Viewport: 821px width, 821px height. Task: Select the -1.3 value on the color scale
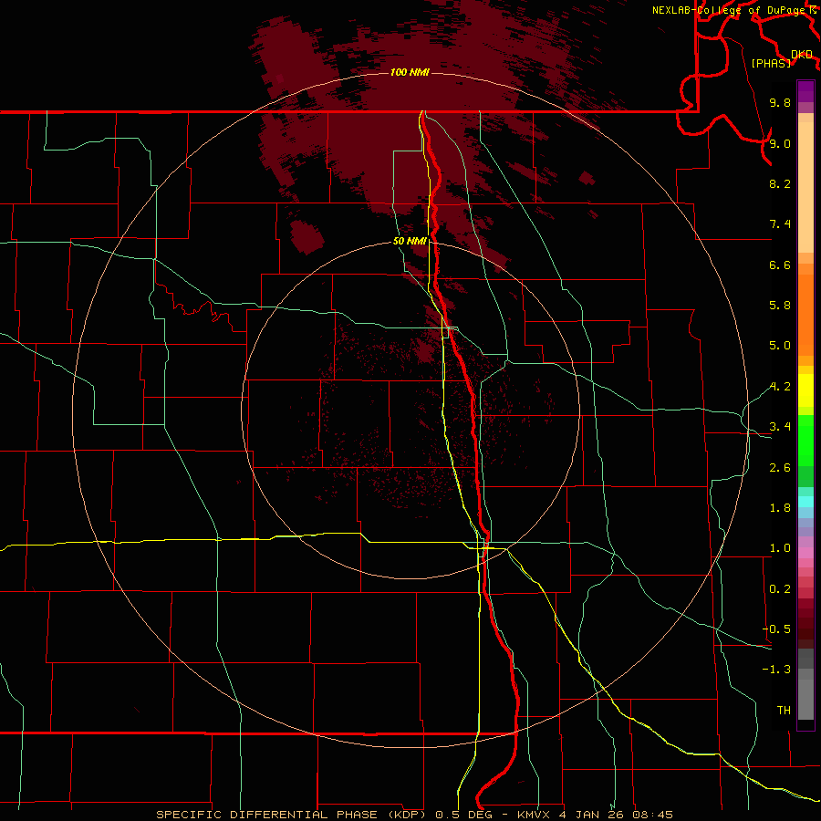pos(776,670)
